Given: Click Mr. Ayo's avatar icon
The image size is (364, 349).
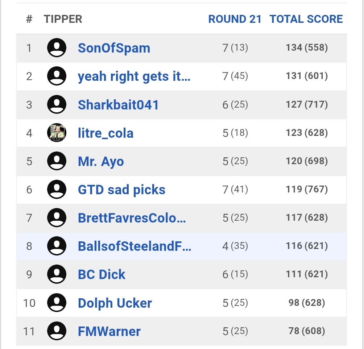Looking at the screenshot, I should [57, 161].
